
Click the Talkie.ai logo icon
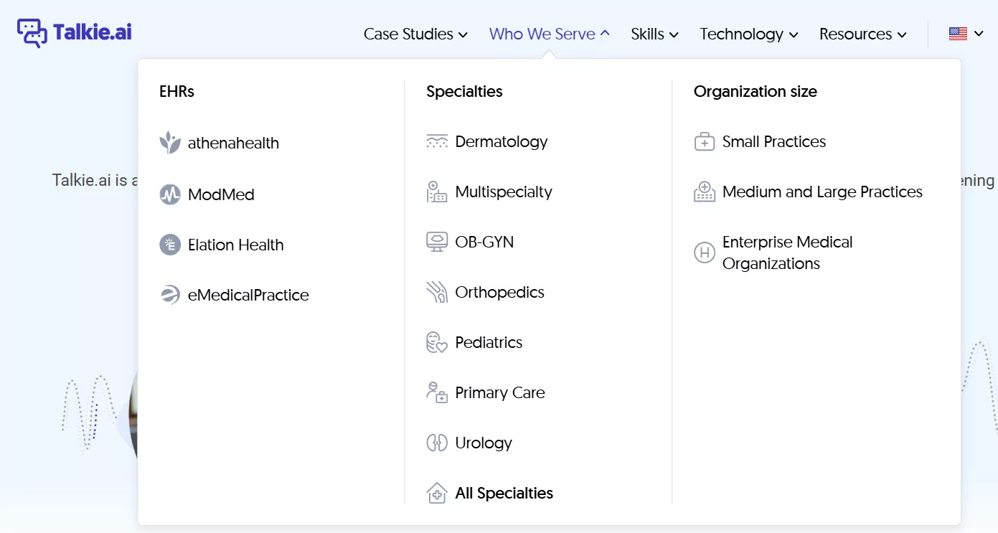point(32,33)
